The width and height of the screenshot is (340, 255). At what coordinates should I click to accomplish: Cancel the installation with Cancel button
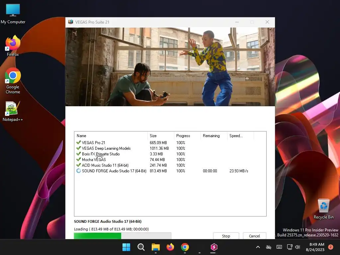tap(254, 236)
